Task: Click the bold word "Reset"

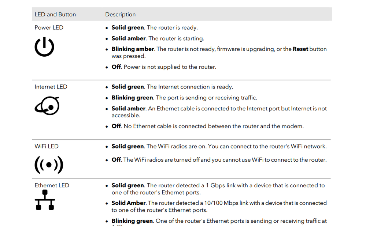Action: click(300, 49)
